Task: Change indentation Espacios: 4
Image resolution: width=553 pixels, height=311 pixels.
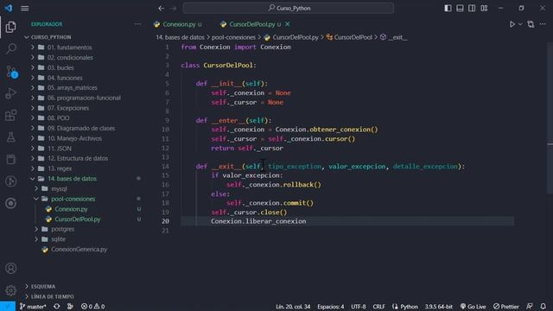Action: click(x=330, y=307)
